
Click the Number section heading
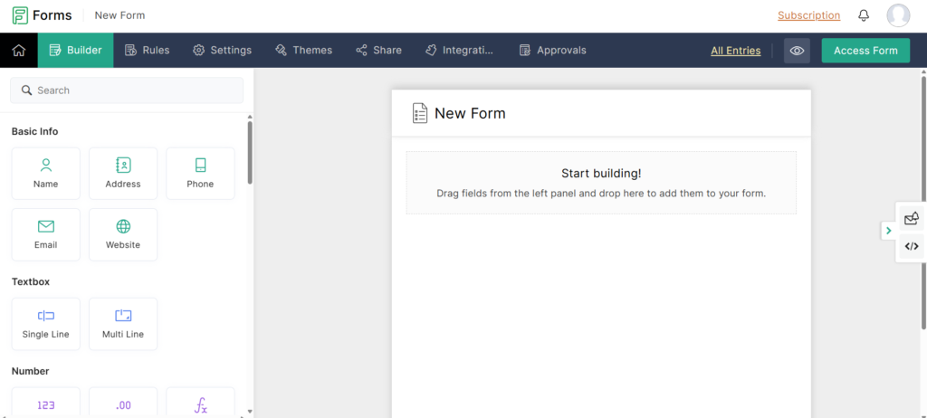30,371
